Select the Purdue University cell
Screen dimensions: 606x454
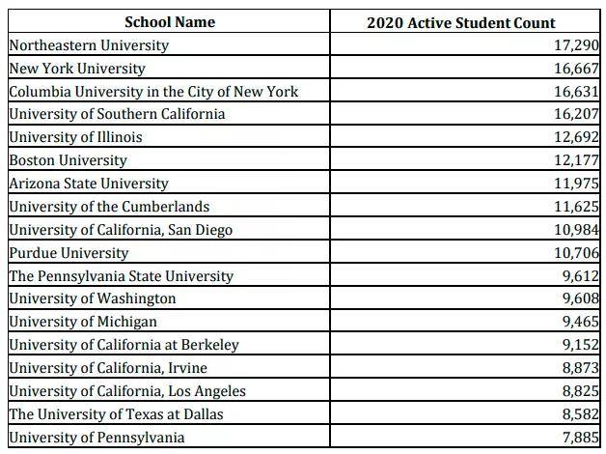[169, 252]
